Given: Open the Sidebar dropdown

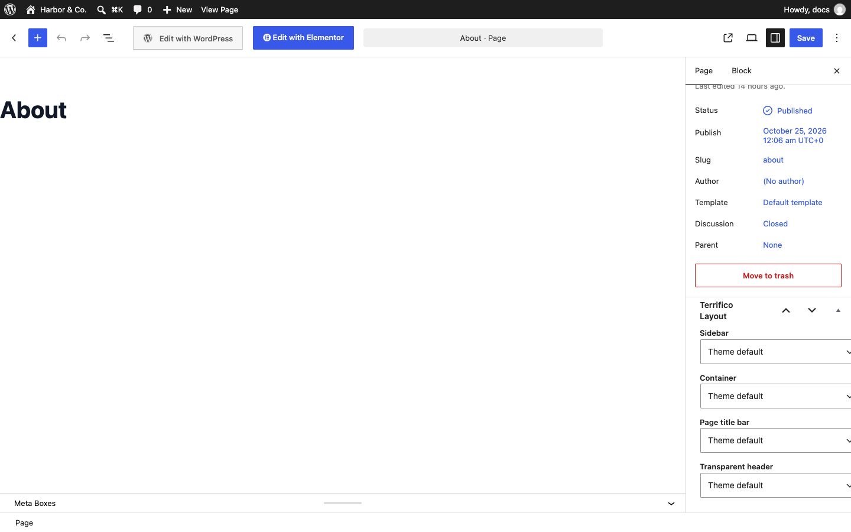Looking at the screenshot, I should (x=776, y=352).
